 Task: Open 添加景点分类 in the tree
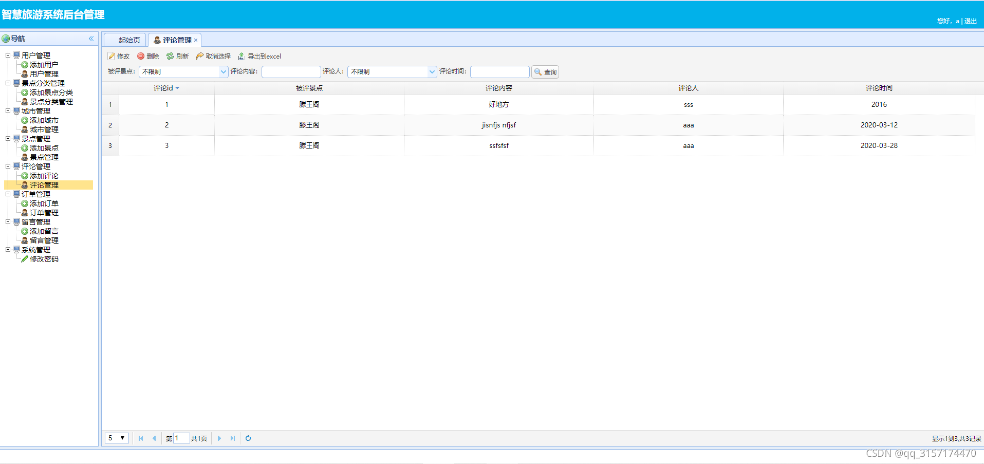51,92
